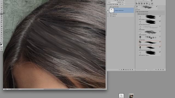Select the Eraser tool

(x=2, y=20)
